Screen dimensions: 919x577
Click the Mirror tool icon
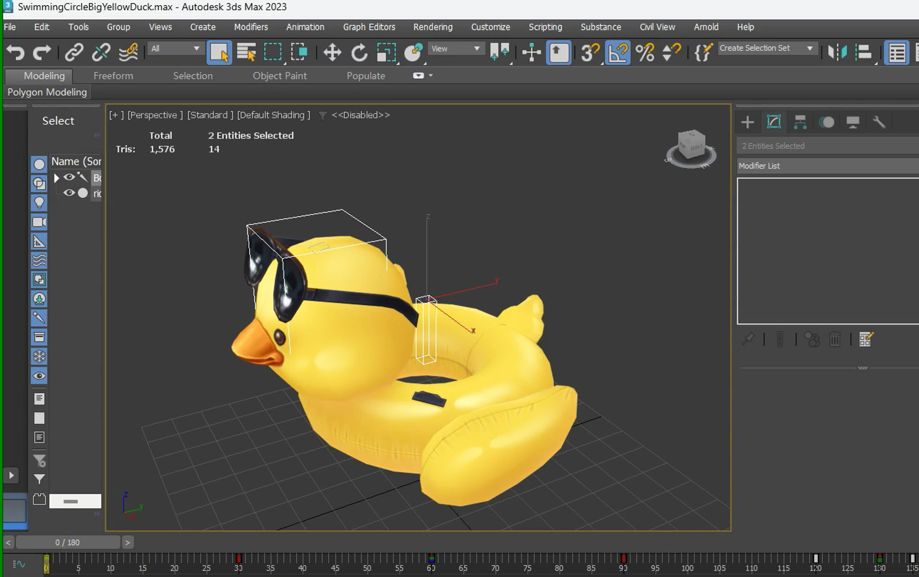coord(837,52)
